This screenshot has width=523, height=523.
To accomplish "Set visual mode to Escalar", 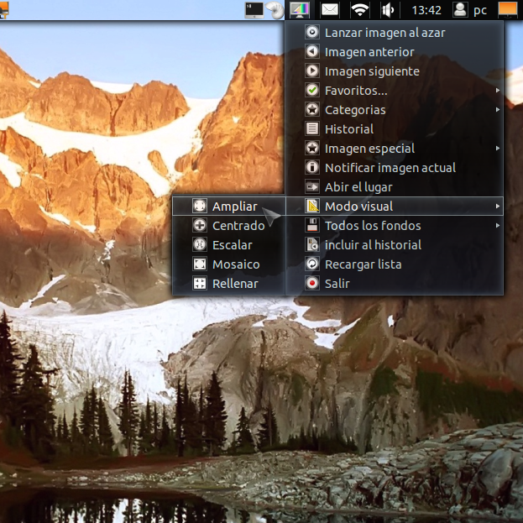I will pos(229,245).
